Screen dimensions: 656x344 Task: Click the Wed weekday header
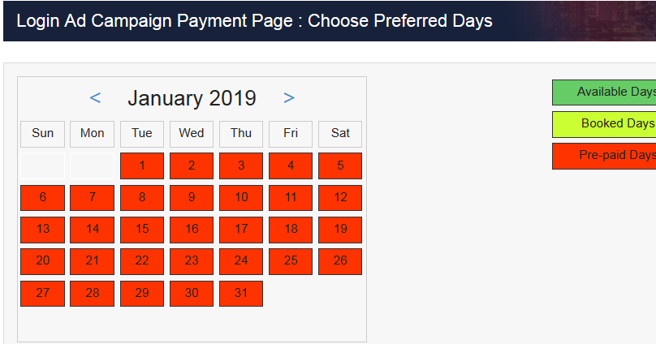[x=192, y=134]
